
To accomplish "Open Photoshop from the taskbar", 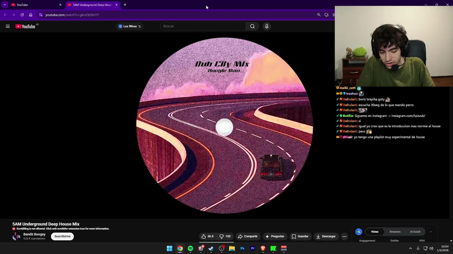I will pyautogui.click(x=242, y=248).
